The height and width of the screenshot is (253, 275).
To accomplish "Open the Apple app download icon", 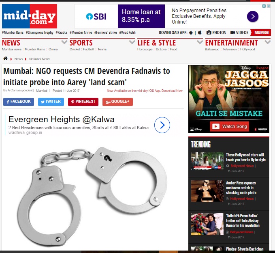I will point(200,32).
